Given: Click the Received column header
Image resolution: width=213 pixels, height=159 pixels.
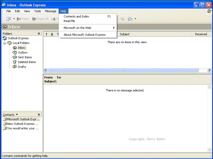Looking at the screenshot, I should pyautogui.click(x=201, y=34).
